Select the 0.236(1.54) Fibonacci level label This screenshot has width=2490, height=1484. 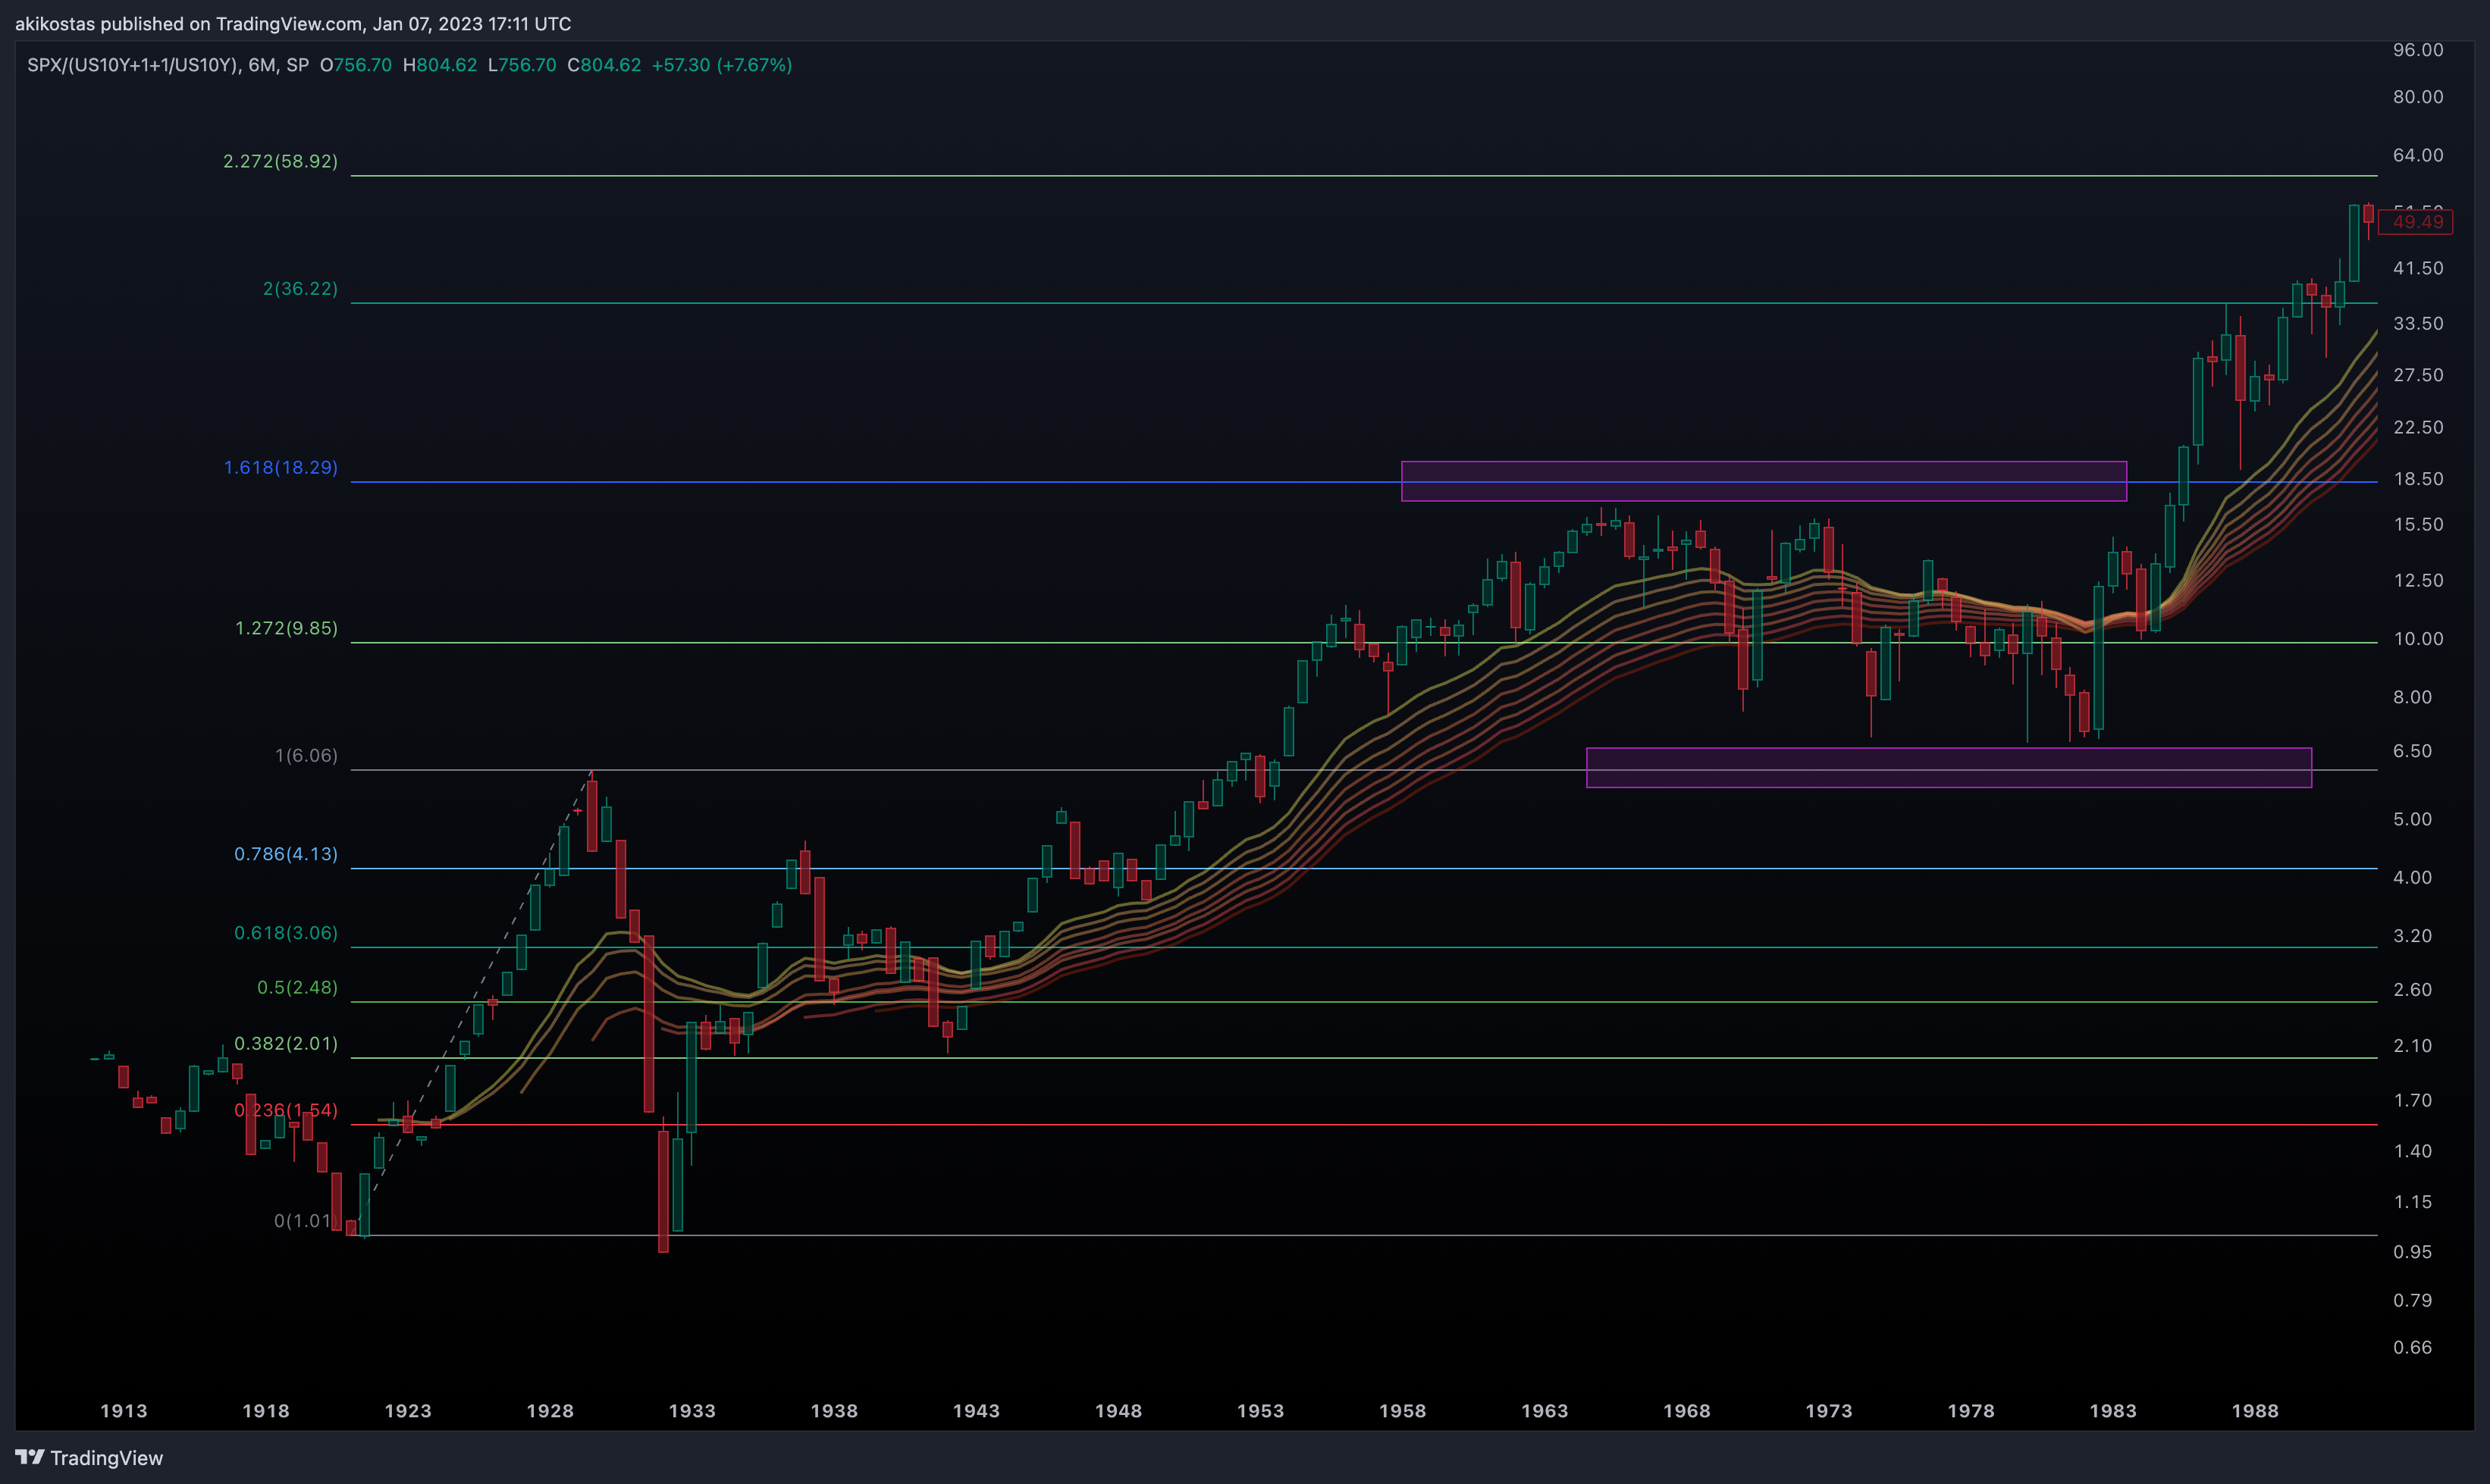click(x=286, y=1111)
